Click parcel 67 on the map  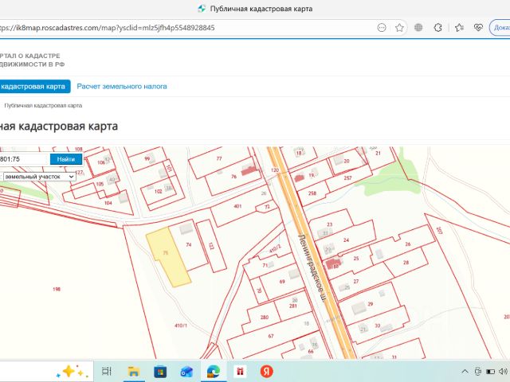tap(271, 336)
